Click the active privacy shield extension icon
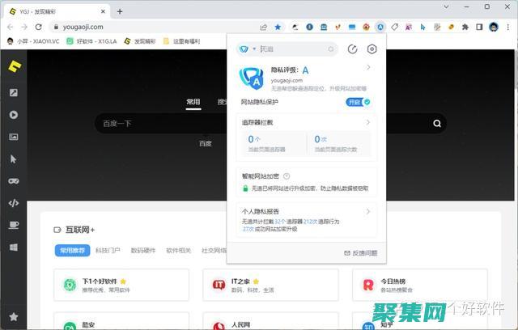This screenshot has height=330, width=518. tap(380, 27)
